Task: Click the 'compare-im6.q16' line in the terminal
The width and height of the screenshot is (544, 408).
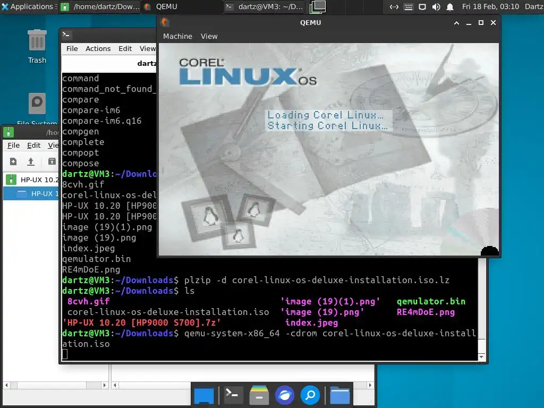Action: coord(101,121)
